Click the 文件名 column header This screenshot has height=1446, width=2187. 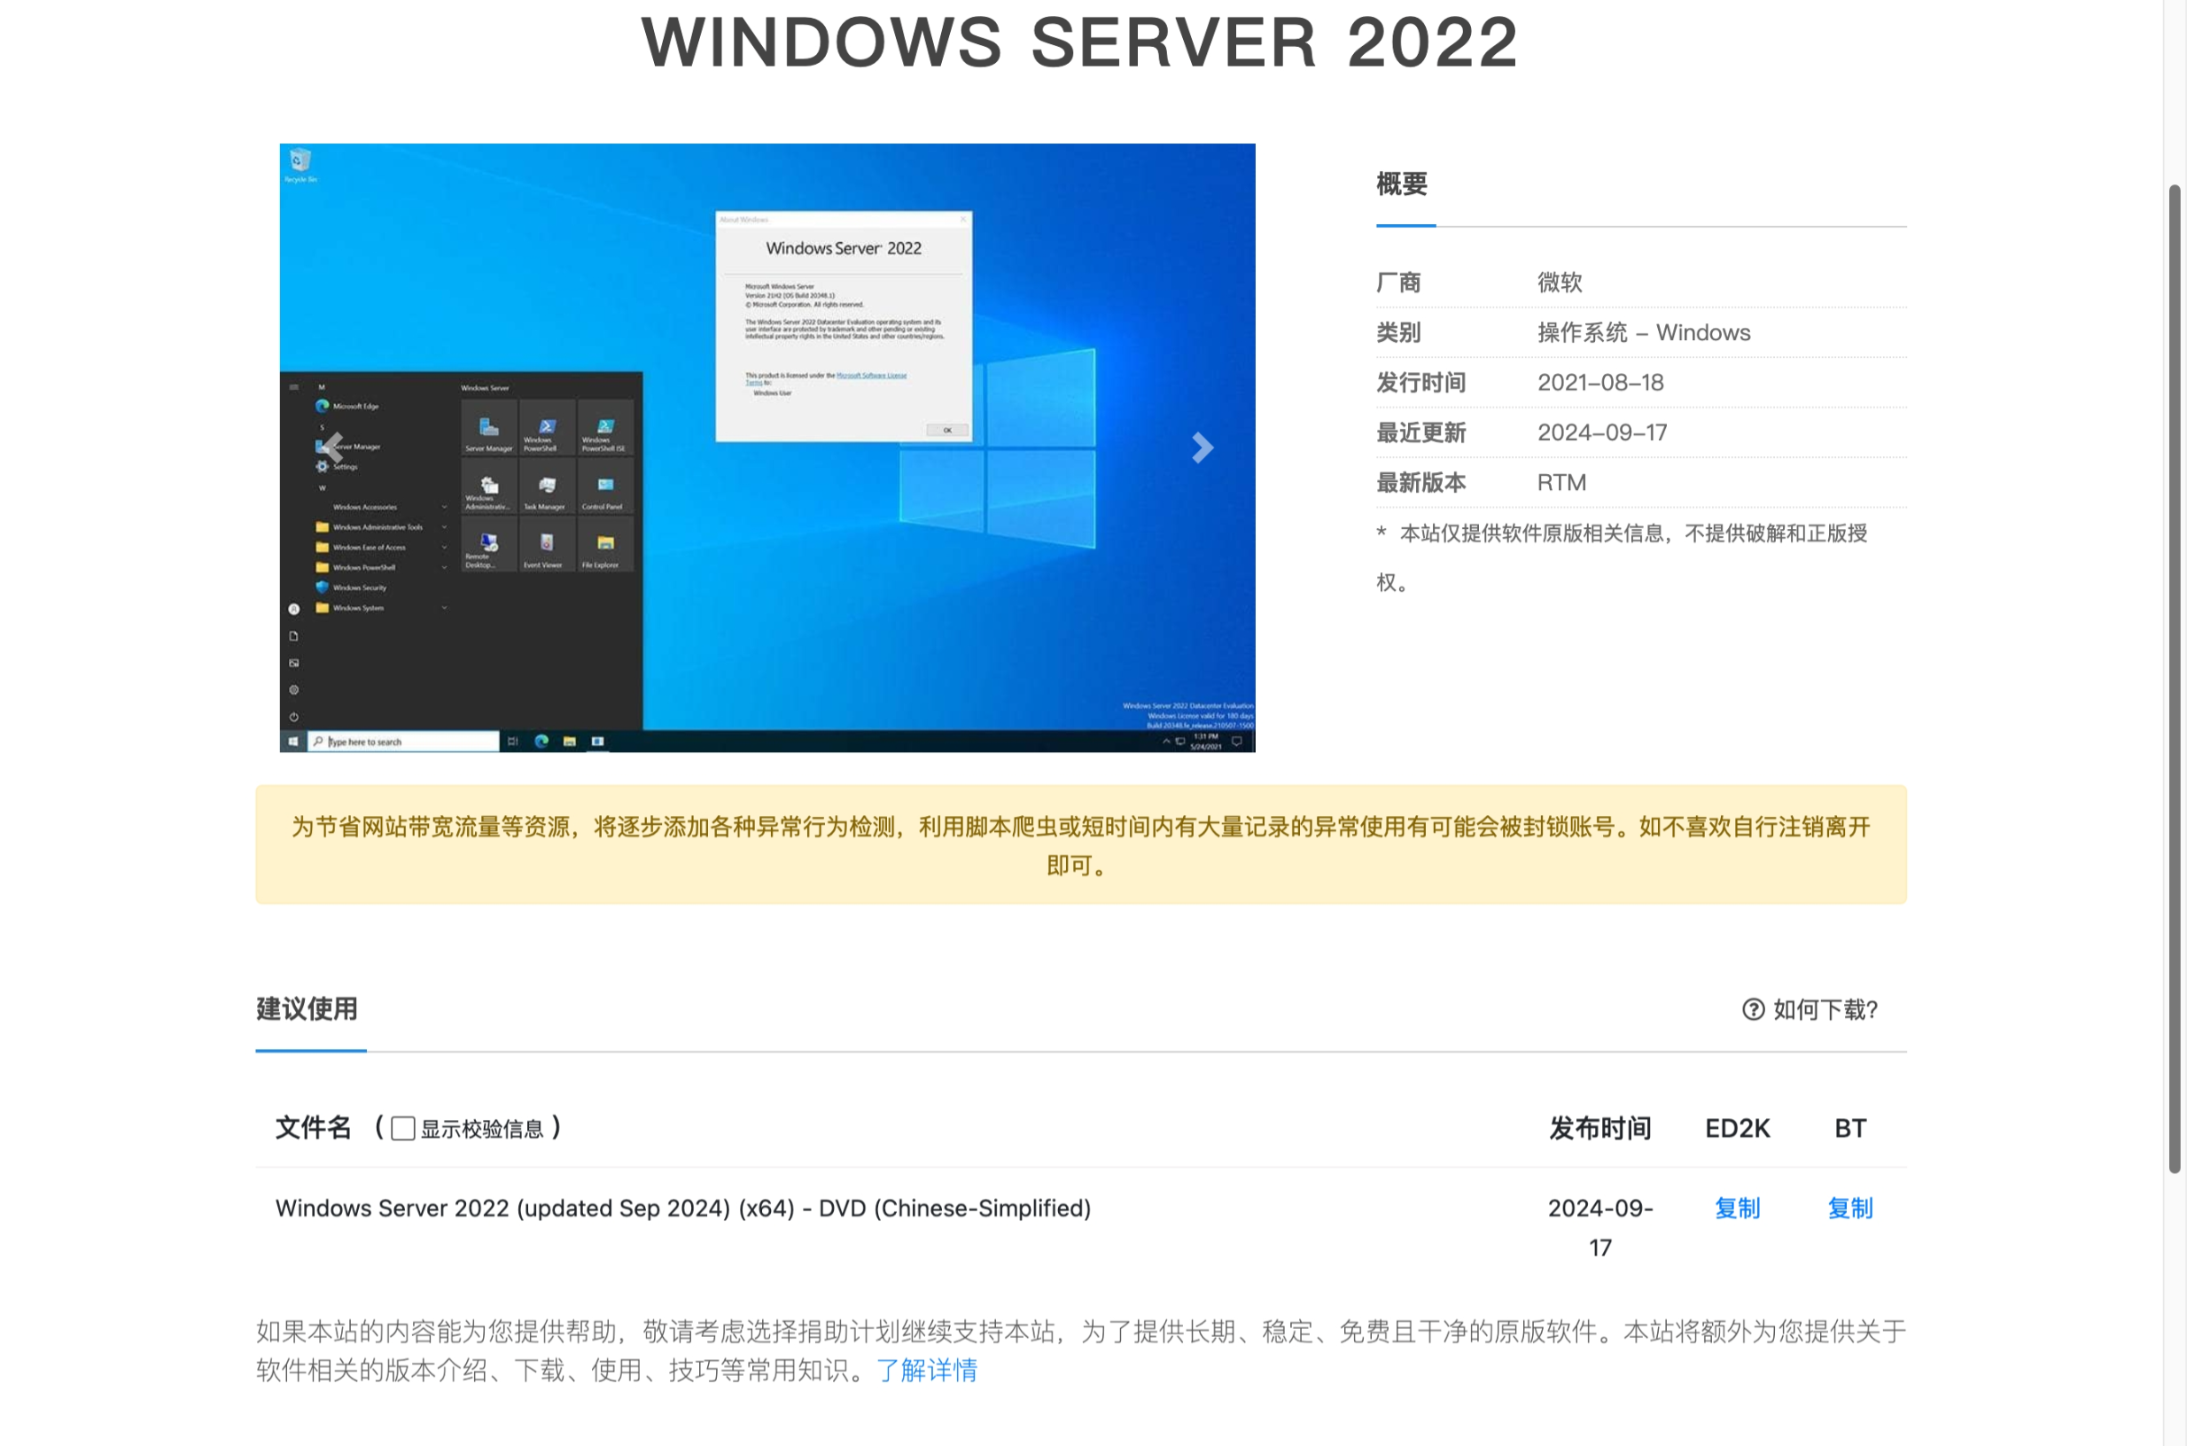point(314,1128)
